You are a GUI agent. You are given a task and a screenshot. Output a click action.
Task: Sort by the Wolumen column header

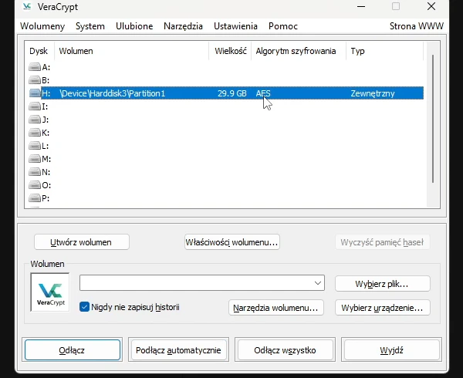tap(132, 51)
